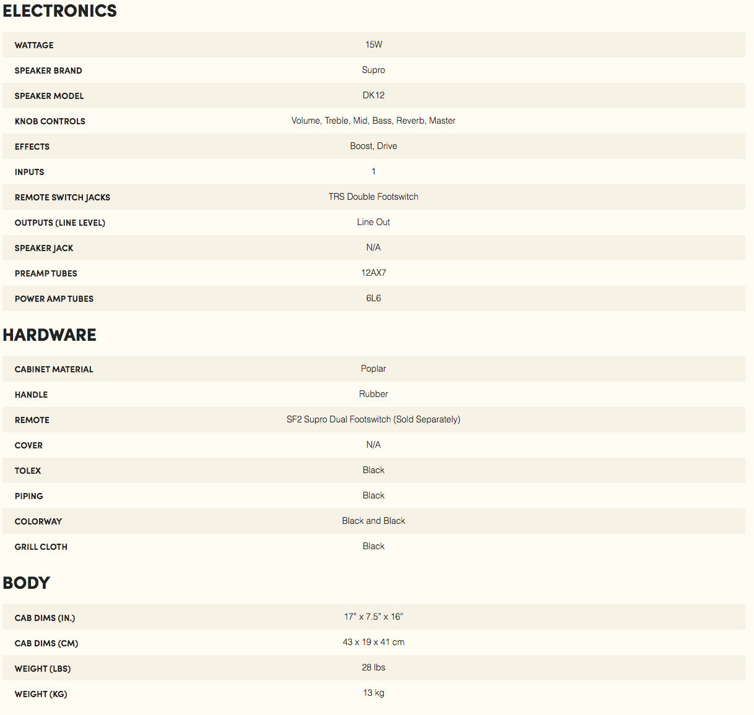
Task: Click the knob controls list text
Action: click(373, 121)
